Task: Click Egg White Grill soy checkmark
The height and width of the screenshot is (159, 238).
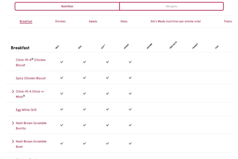Action: coord(107,109)
